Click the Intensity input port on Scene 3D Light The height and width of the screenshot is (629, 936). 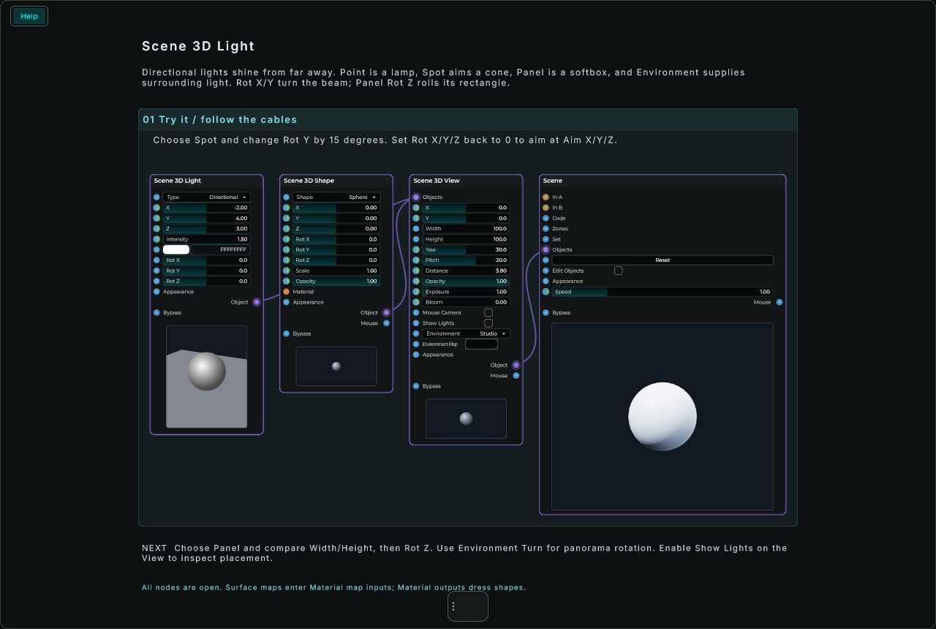coord(156,239)
